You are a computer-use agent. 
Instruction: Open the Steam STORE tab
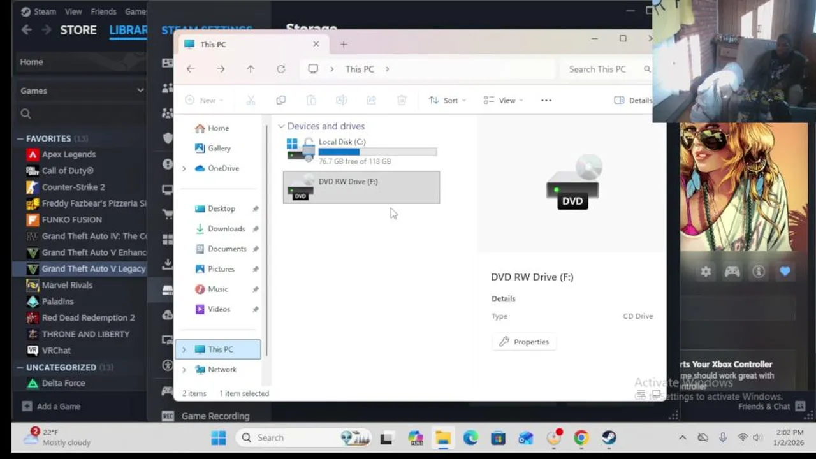[78, 30]
